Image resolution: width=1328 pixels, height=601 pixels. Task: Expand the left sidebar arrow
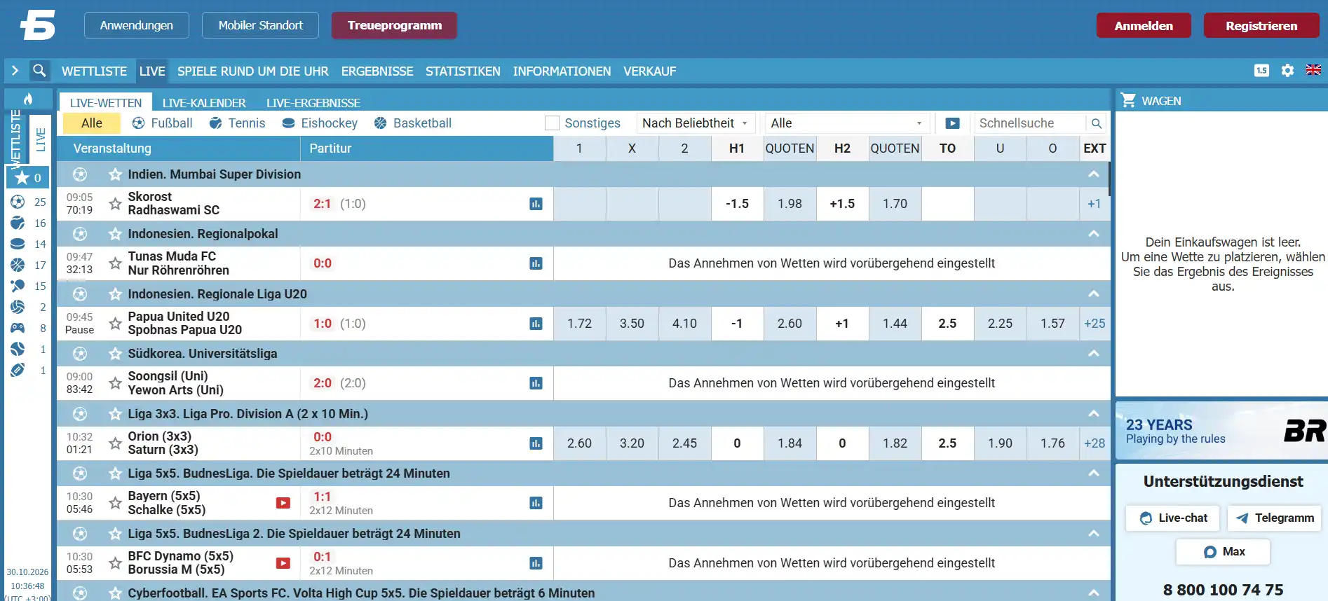pyautogui.click(x=15, y=71)
